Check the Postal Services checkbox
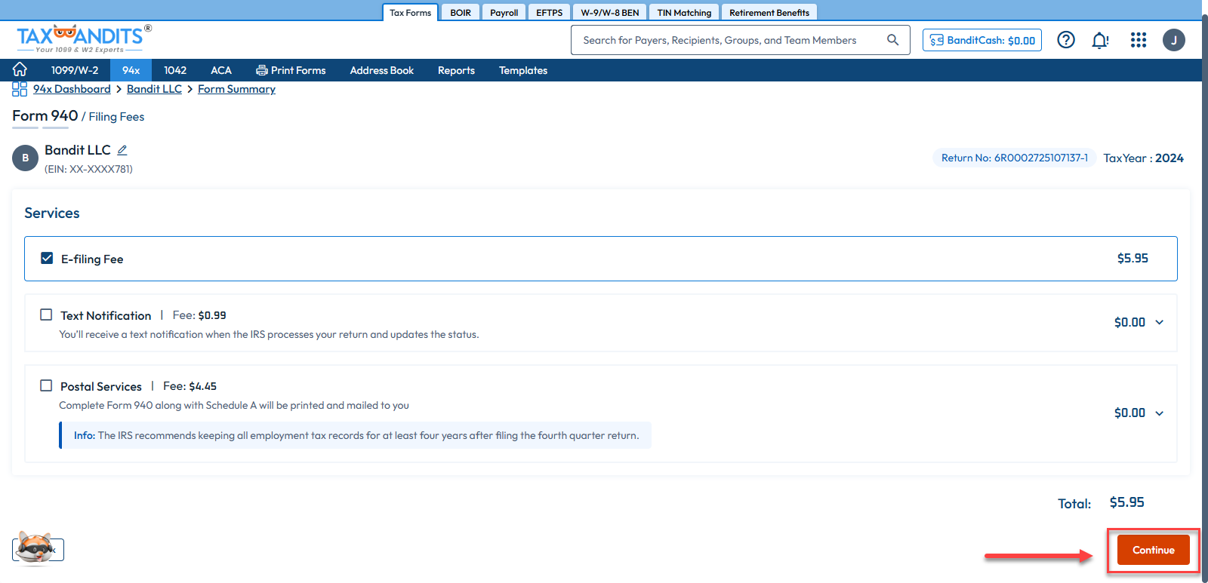1208x583 pixels. (46, 385)
